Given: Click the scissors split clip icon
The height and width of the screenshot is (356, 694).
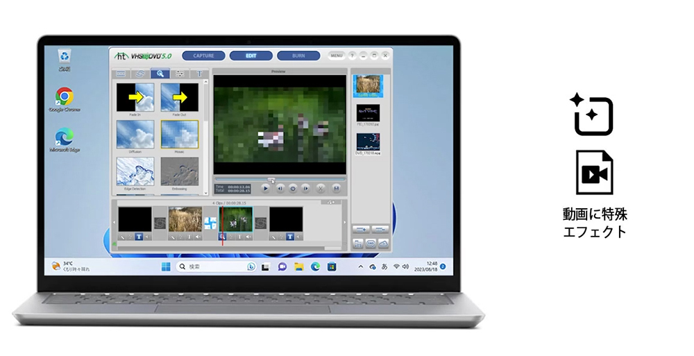Looking at the screenshot, I should click(x=321, y=188).
